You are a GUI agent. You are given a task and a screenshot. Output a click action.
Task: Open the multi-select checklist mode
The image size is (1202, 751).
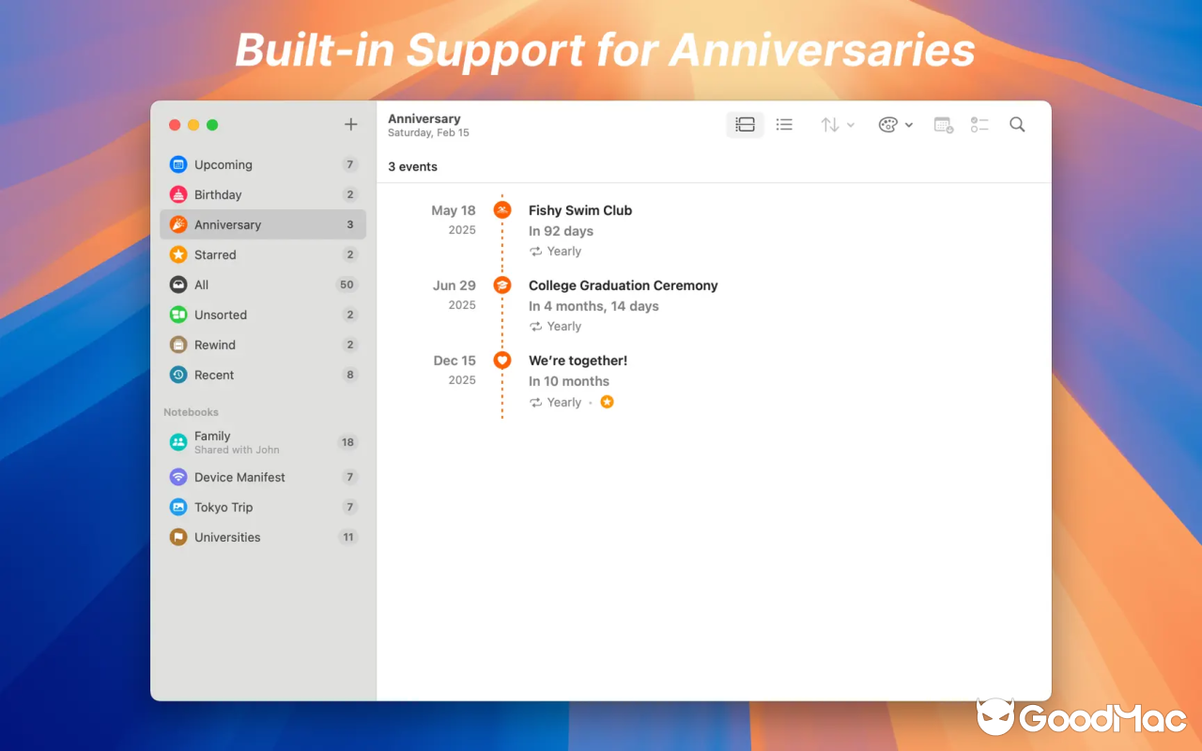click(x=979, y=124)
